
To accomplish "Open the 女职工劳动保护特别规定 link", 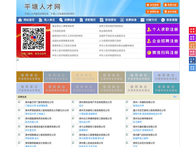I will click(x=111, y=26).
